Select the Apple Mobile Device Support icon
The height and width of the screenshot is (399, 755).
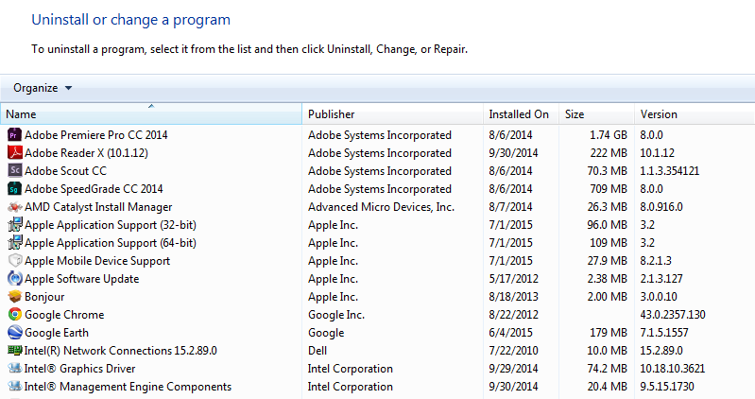[15, 261]
